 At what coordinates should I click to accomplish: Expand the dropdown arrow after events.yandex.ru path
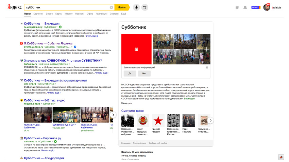pos(72,47)
